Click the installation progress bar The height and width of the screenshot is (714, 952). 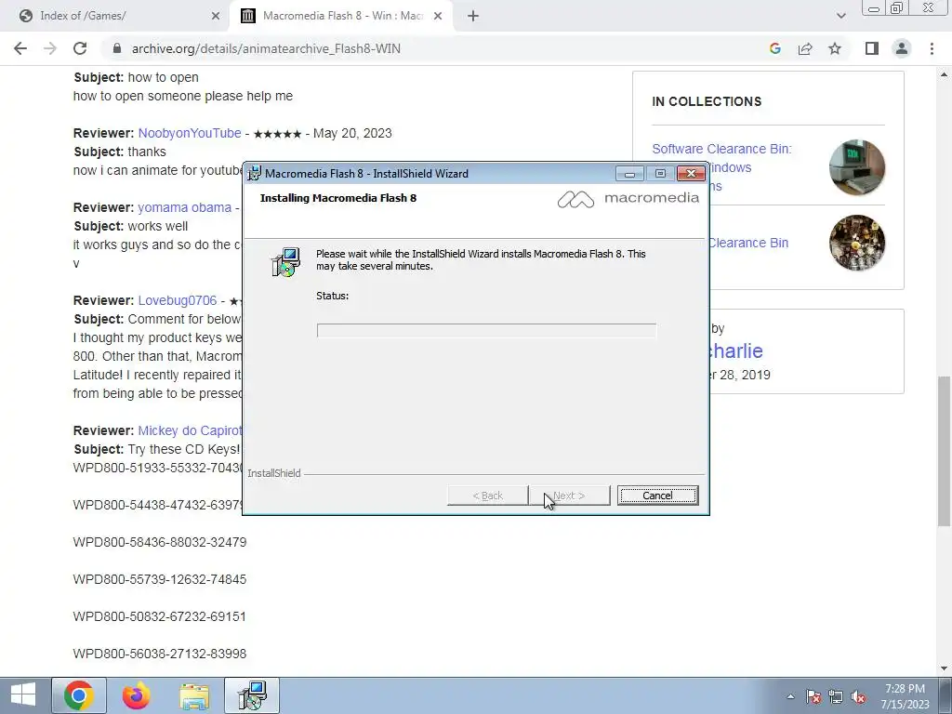[486, 330]
